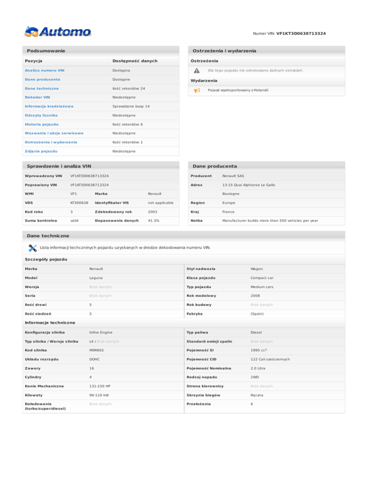This screenshot has height=481, width=372.
Task: Click the Podsumowanie section header
Action: tap(46, 50)
